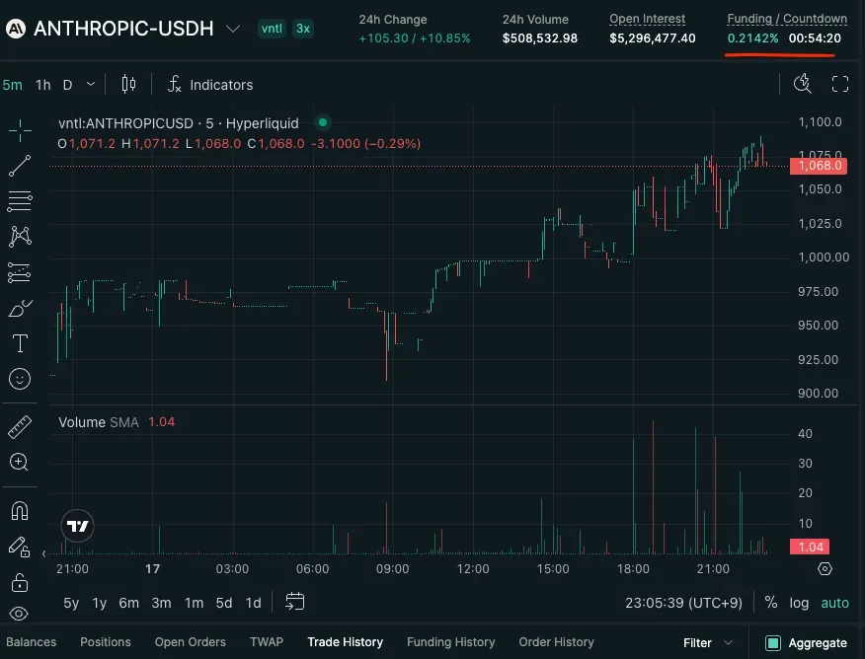Switch to the Balances tab
The height and width of the screenshot is (659, 865).
(31, 642)
